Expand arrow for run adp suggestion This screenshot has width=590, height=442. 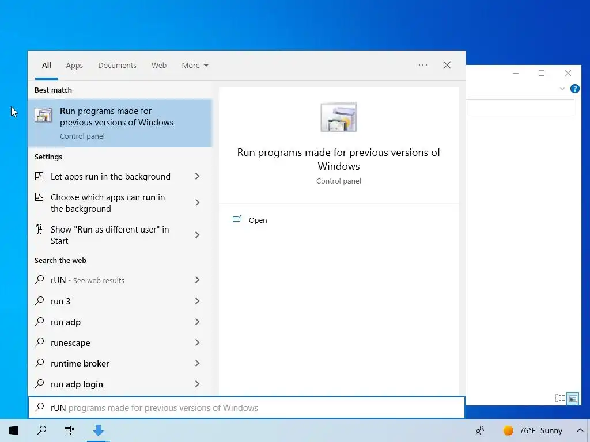(x=197, y=322)
